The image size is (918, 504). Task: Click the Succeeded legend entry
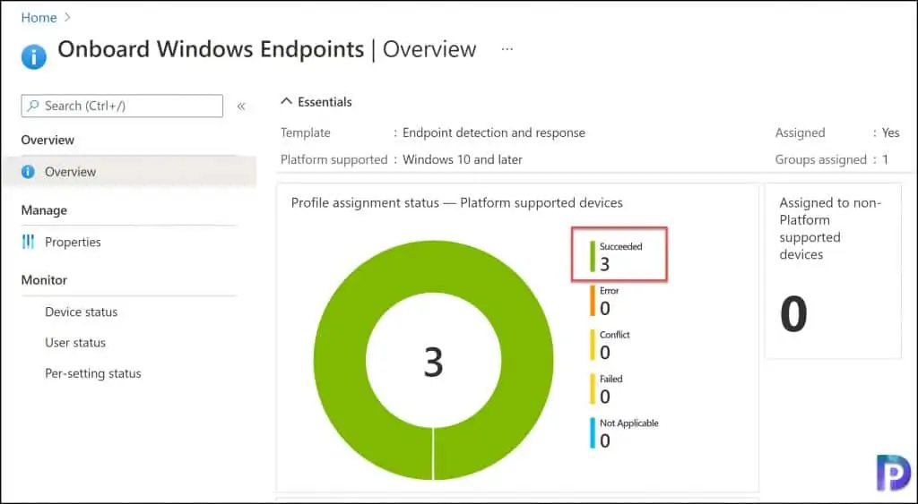point(619,255)
